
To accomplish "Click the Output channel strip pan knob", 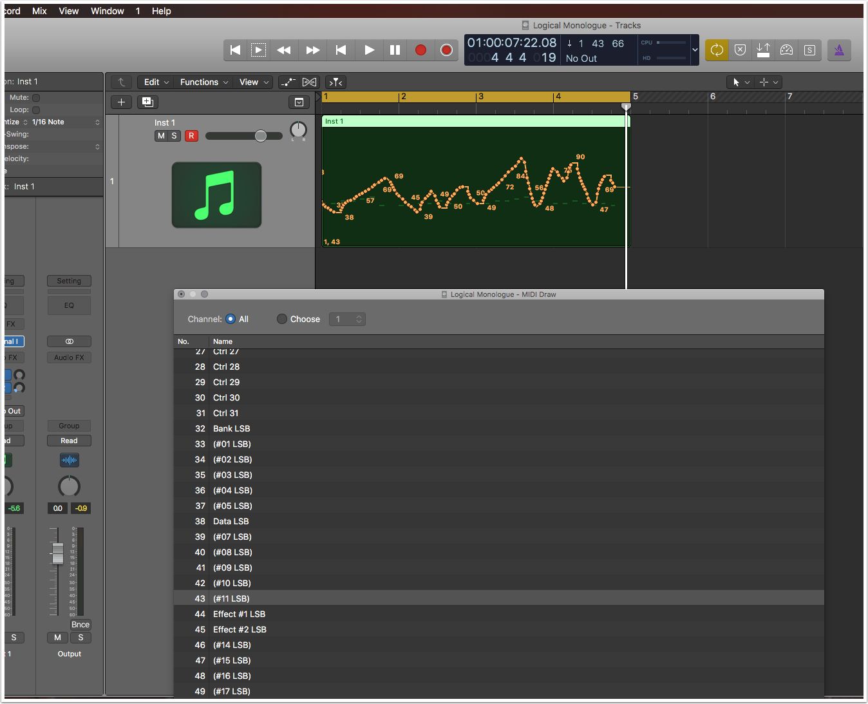I will [x=69, y=486].
